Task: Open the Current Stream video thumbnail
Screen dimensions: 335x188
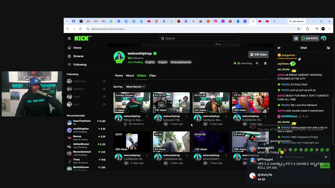Action: (132, 103)
